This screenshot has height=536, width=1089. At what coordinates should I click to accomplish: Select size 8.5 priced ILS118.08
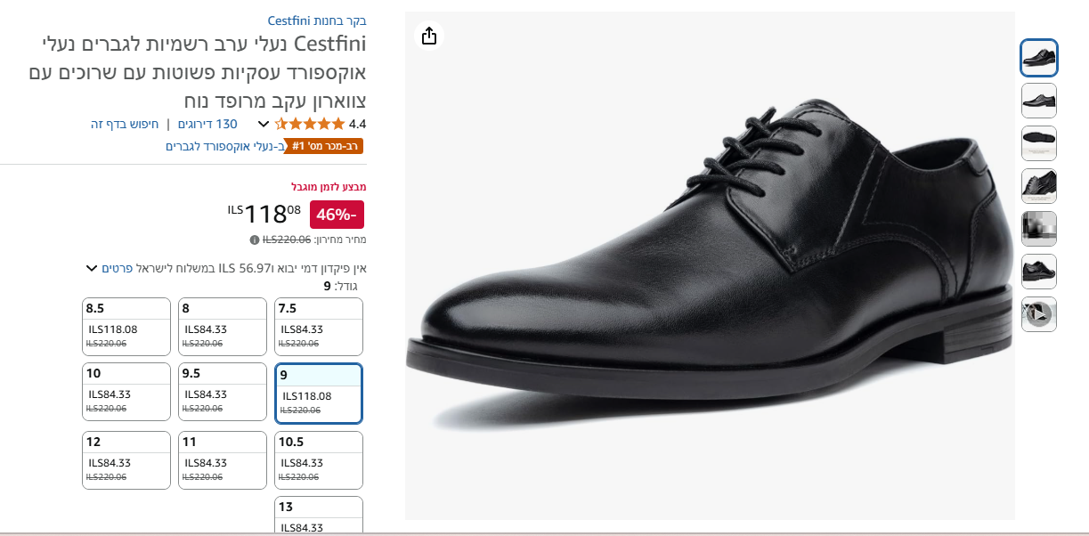126,327
